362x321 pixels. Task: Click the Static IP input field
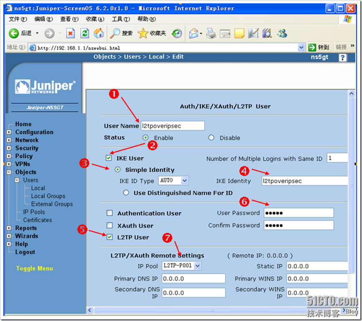(x=317, y=266)
